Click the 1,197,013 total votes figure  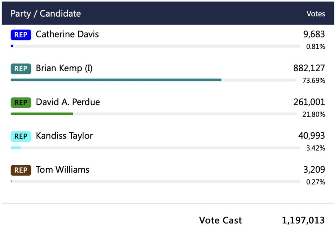click(x=303, y=221)
